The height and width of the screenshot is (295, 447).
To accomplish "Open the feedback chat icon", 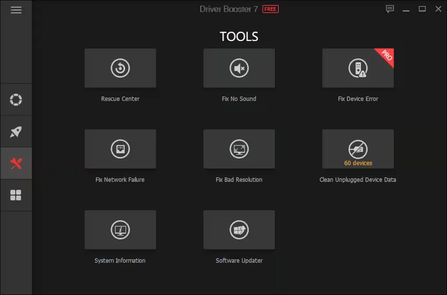I will (x=390, y=9).
